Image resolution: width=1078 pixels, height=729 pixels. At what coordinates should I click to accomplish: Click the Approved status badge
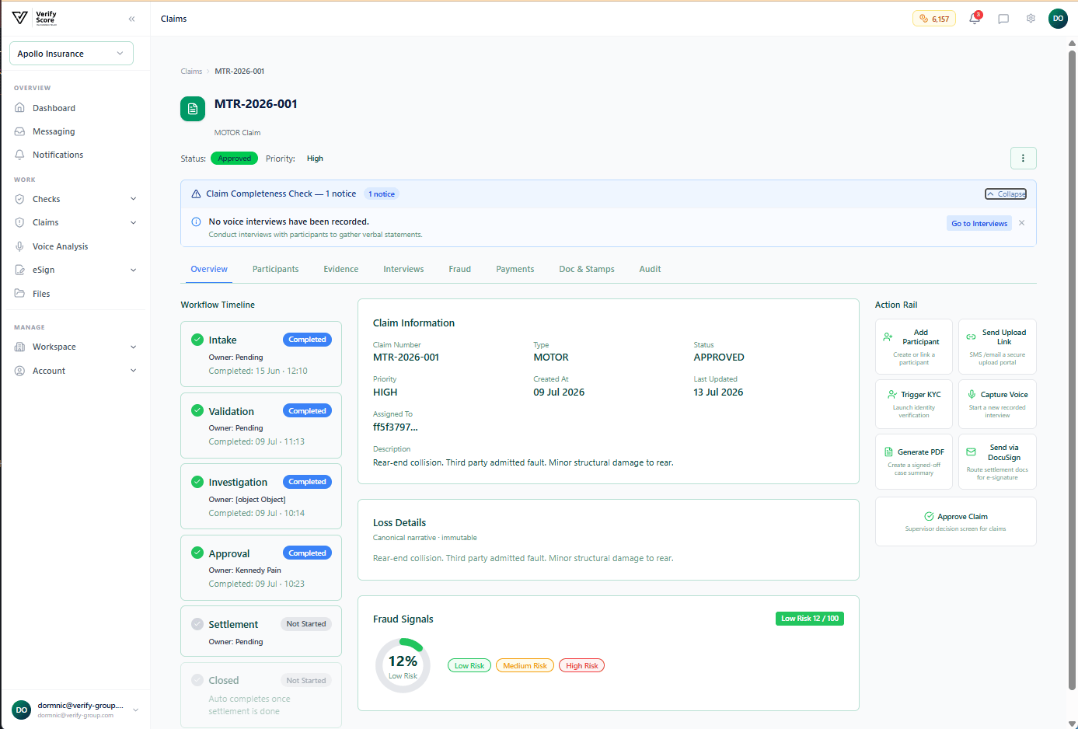[x=234, y=159]
